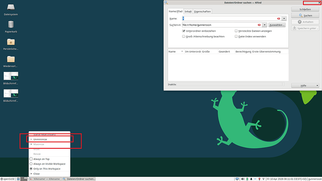Toggle Groß-/Kleinschreibung beachten checkbox
Image resolution: width=322 pixels, height=181 pixels.
coord(183,36)
